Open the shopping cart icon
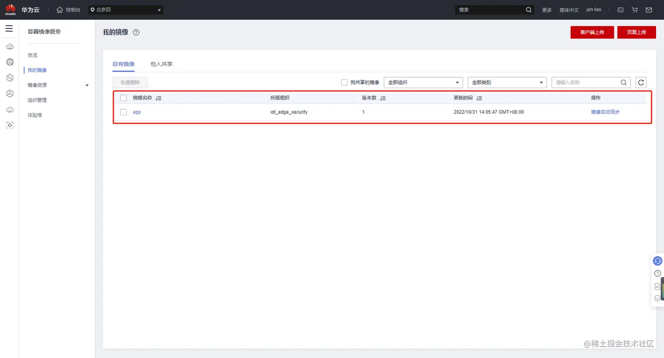The height and width of the screenshot is (358, 664). 635,10
